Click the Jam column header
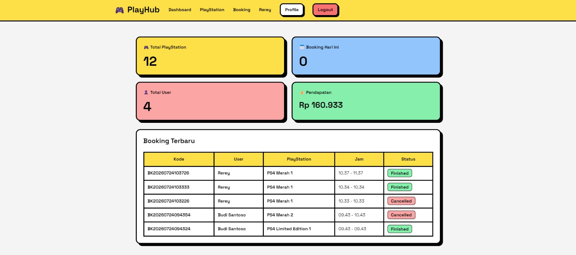The image size is (576, 255). 359,159
